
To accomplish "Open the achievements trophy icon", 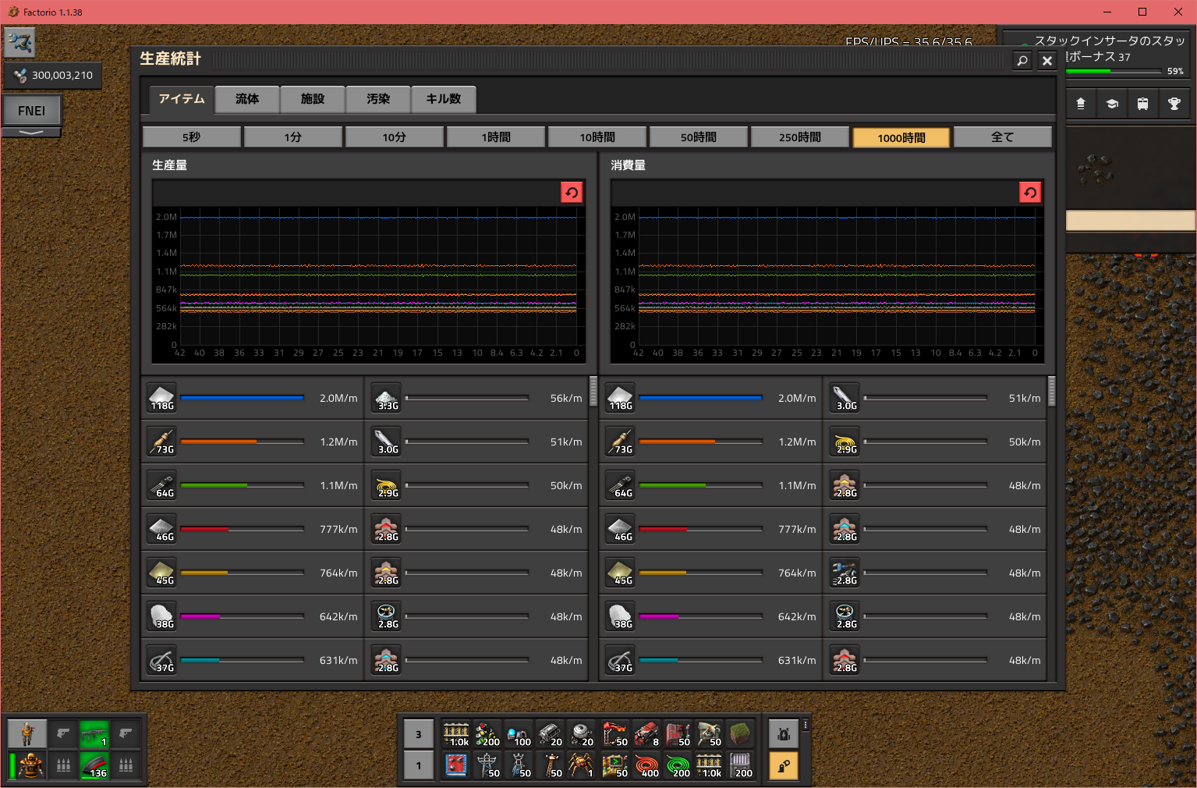I will pyautogui.click(x=1174, y=104).
